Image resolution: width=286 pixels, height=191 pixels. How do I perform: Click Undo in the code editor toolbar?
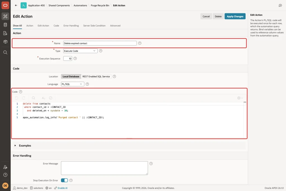(16, 98)
